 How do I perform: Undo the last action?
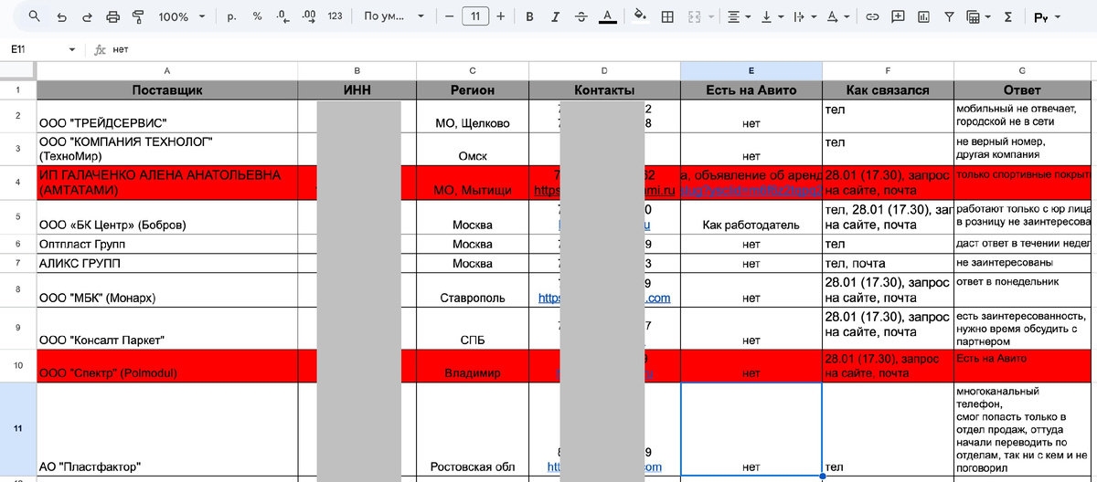(61, 16)
